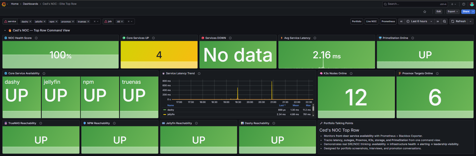Shift time range forward with double-right arrows
This screenshot has width=476, height=156.
(438, 21)
